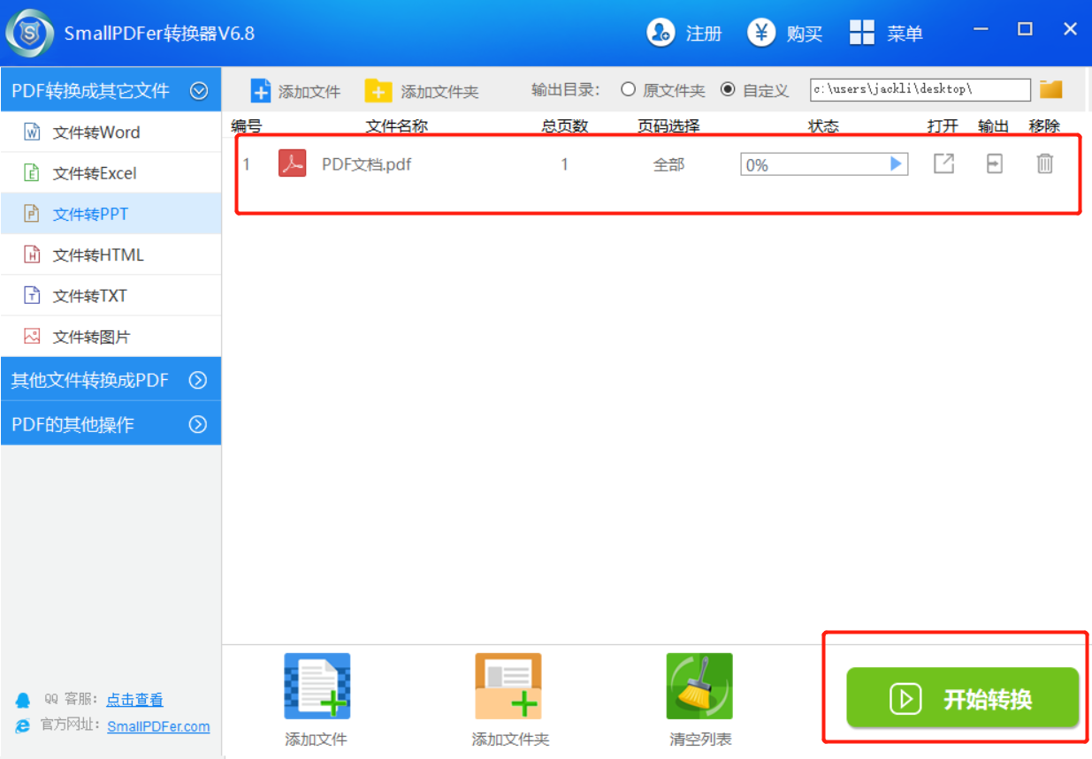Click the SmallPDFer shield logo
Screen dimensions: 1092x759
(29, 34)
